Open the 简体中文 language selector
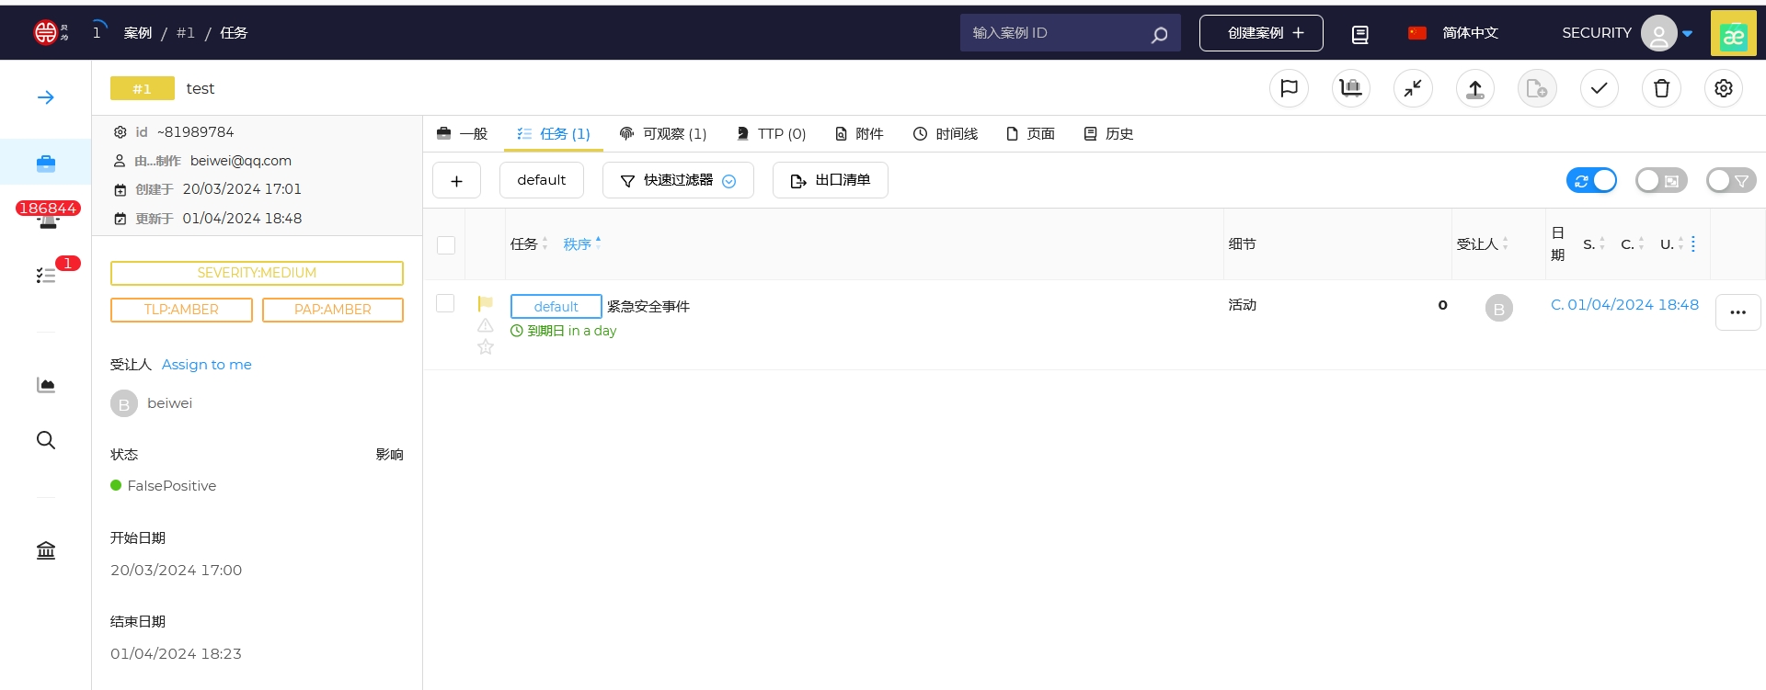 point(1453,33)
